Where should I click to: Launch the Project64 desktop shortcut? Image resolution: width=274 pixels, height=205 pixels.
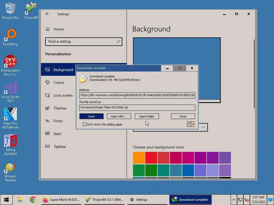tap(31, 11)
